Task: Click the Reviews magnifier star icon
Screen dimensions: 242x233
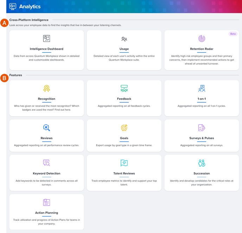Action: (46, 128)
